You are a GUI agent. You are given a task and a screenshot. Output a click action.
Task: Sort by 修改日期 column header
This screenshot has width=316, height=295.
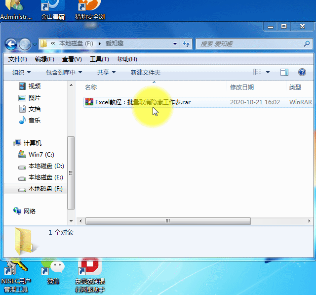pyautogui.click(x=242, y=87)
